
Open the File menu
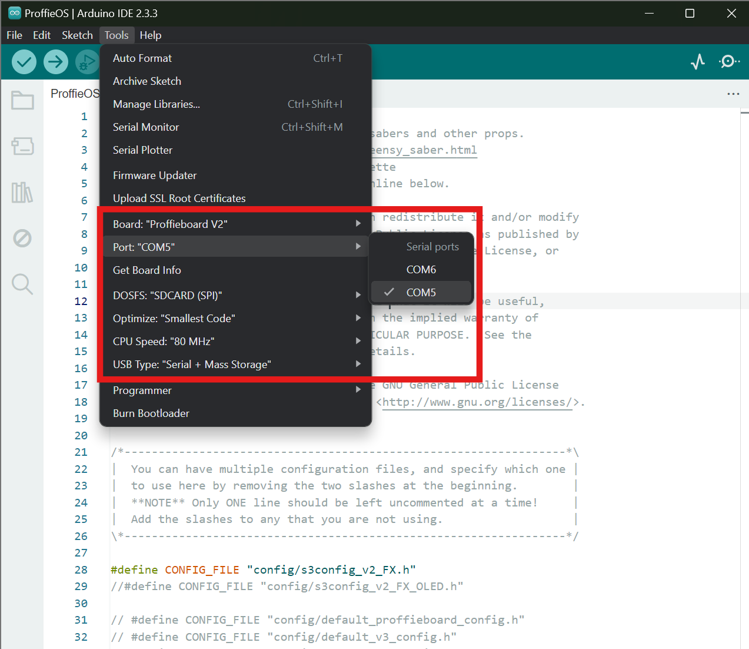tap(14, 35)
